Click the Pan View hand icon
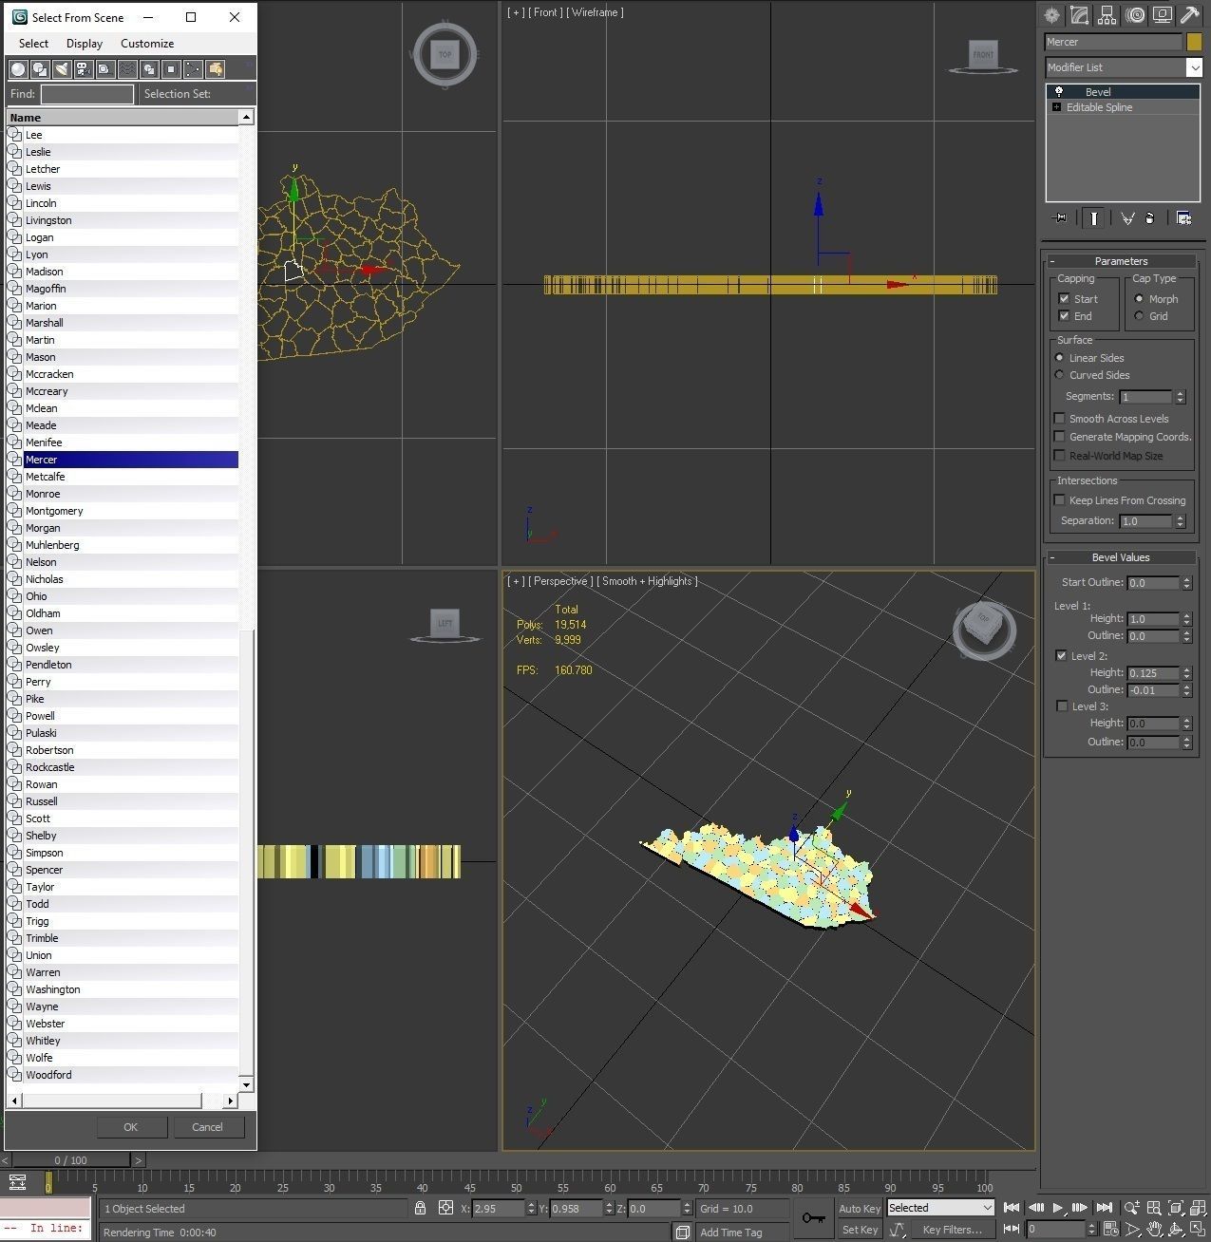The image size is (1211, 1242). click(x=1154, y=1229)
